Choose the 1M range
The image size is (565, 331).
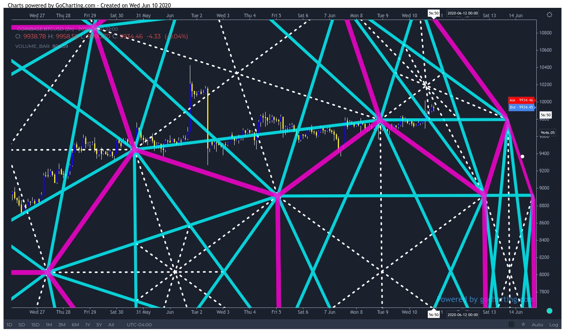click(49, 325)
